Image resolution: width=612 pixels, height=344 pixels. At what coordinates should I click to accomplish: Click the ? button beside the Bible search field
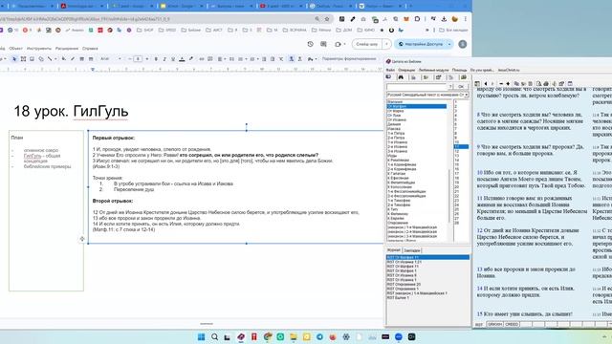tap(450, 86)
